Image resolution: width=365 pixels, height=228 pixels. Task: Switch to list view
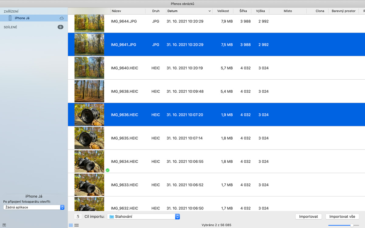(71, 225)
